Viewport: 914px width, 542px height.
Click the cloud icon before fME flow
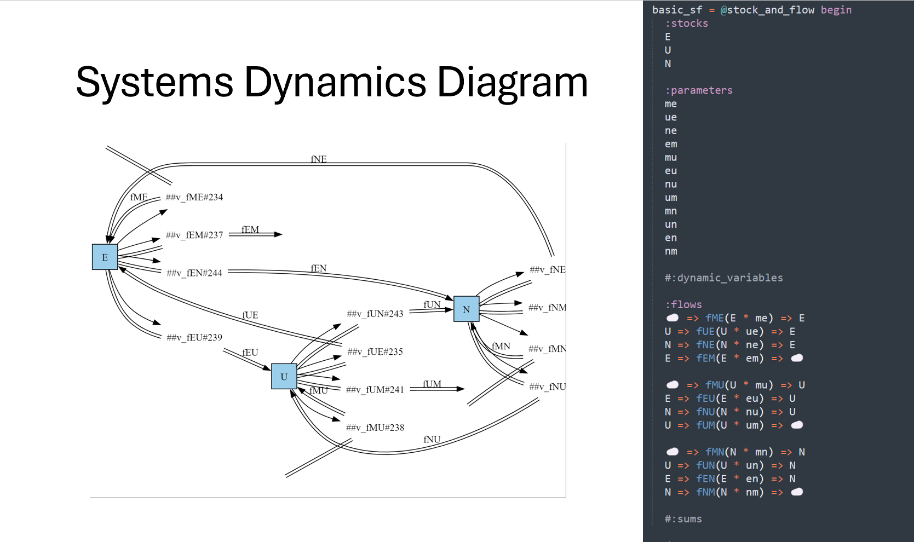[672, 318]
